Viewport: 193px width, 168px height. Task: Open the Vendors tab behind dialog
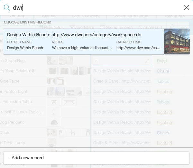(17, 16)
